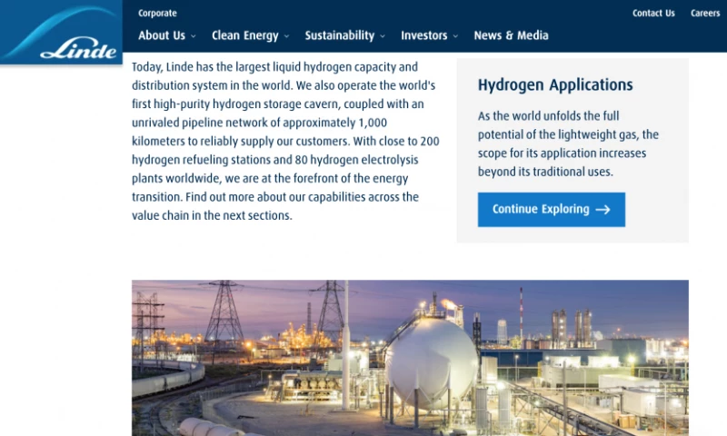Select the Sustainability menu label
Image resolution: width=727 pixels, height=436 pixels.
[x=339, y=35]
